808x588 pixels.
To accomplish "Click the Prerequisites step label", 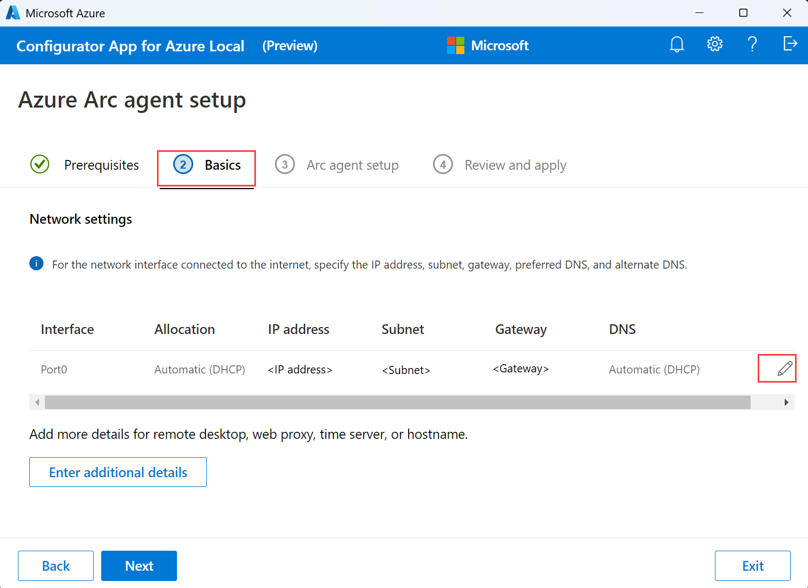I will pos(101,165).
